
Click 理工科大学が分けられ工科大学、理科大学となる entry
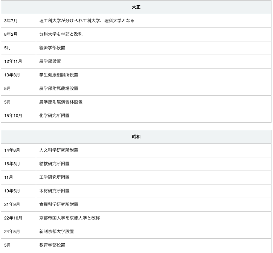[154, 21]
